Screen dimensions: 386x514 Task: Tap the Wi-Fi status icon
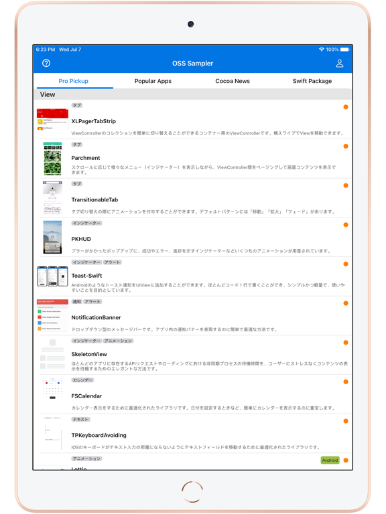coord(322,50)
